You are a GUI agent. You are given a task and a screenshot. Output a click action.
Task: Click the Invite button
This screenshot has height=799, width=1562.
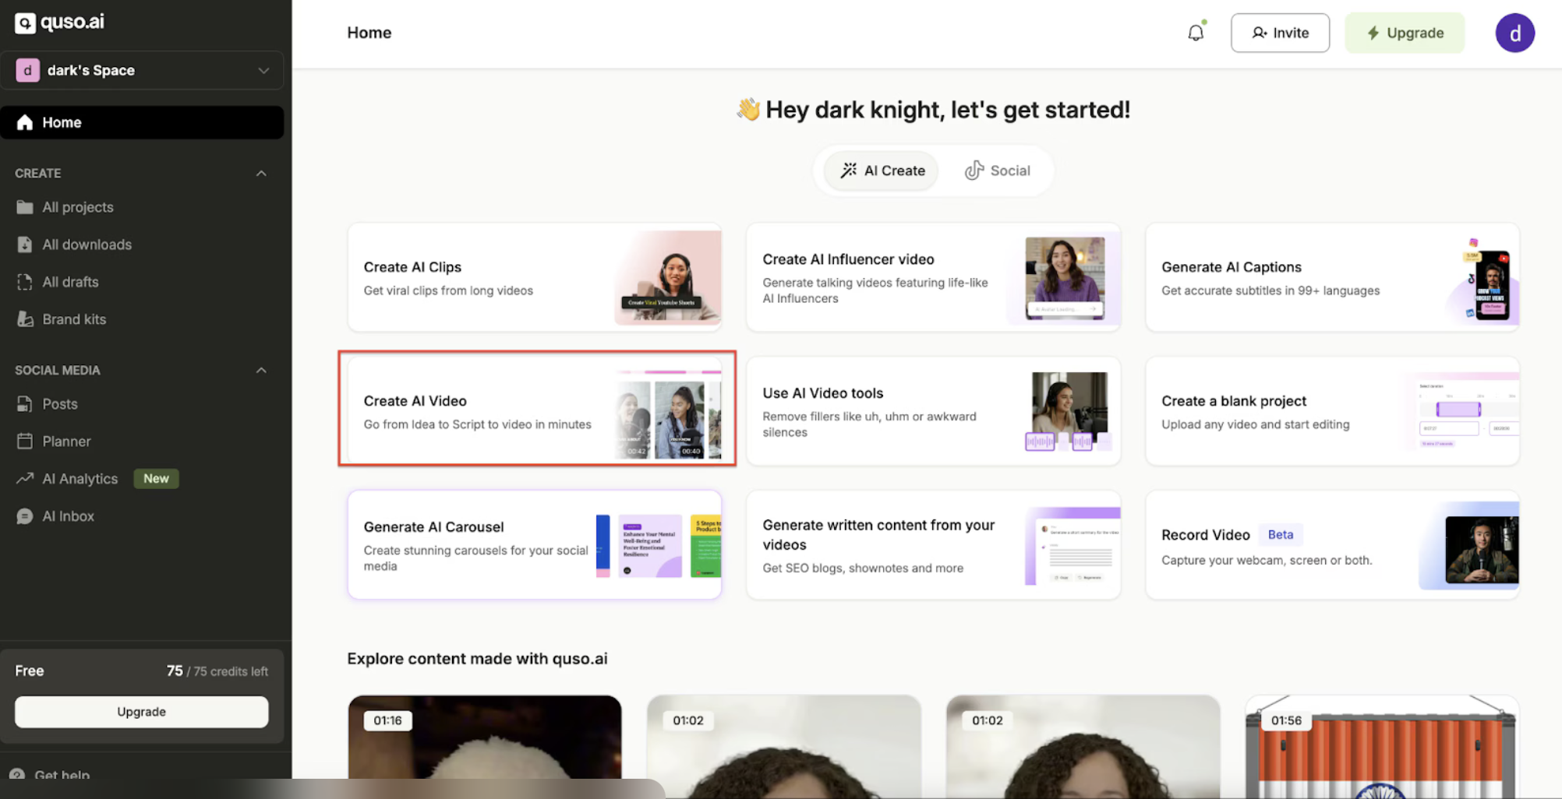pos(1280,33)
